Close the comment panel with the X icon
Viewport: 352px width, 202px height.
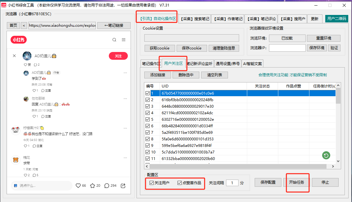[14, 56]
